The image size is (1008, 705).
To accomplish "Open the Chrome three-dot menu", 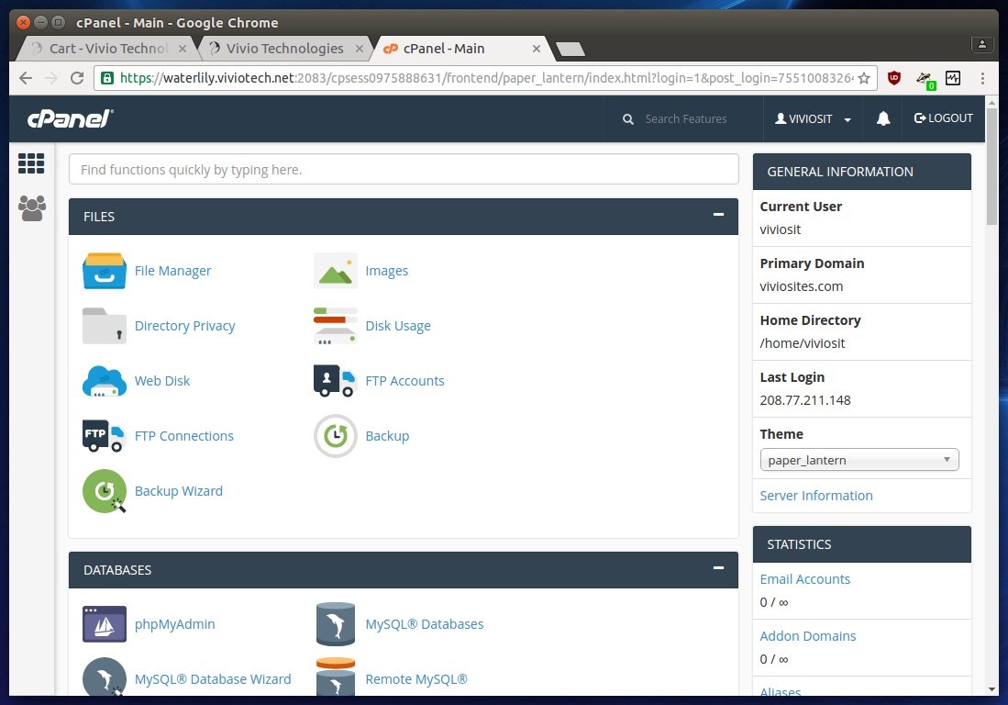I will (x=982, y=78).
